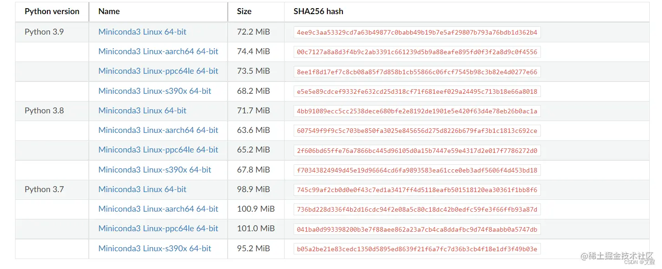Open Python 3.8 Miniconda3 Linux-s390x 64-bit link
Screen dimensions: 662x269
[x=155, y=170]
